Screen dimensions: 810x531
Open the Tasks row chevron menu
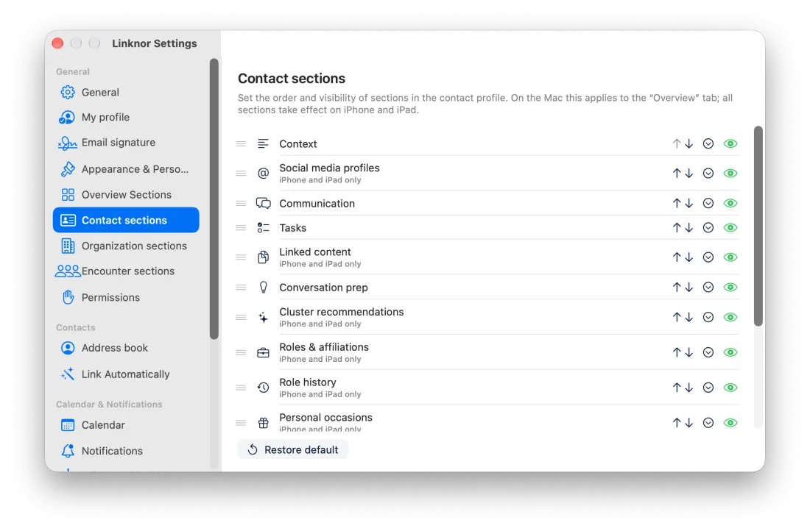pos(708,227)
